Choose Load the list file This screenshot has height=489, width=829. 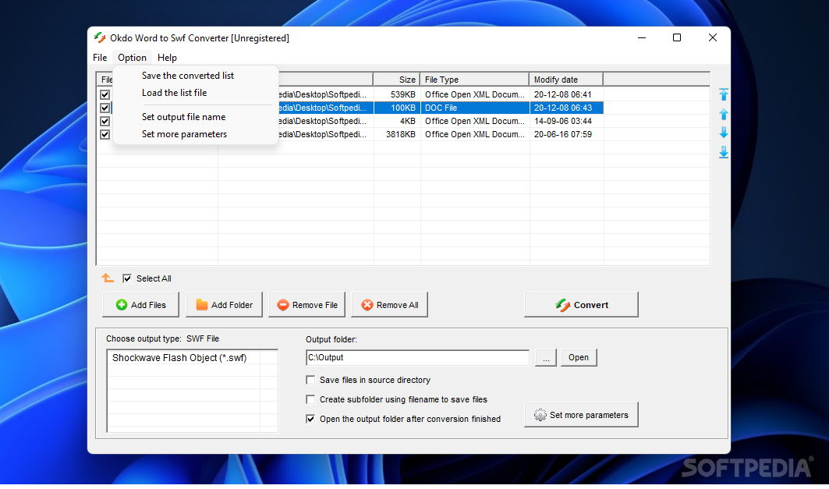point(175,93)
